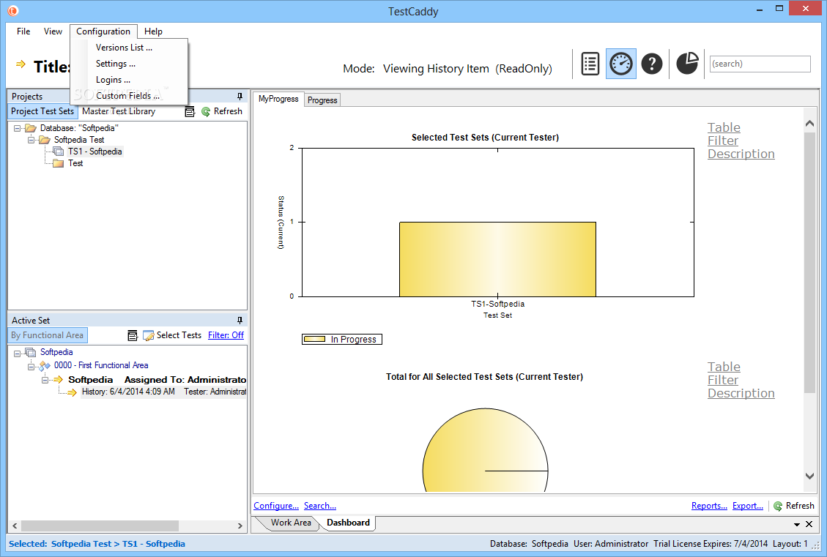Select the History 6/4/2014 4:09 AM item
Viewport: 827px width, 557px height.
163,392
